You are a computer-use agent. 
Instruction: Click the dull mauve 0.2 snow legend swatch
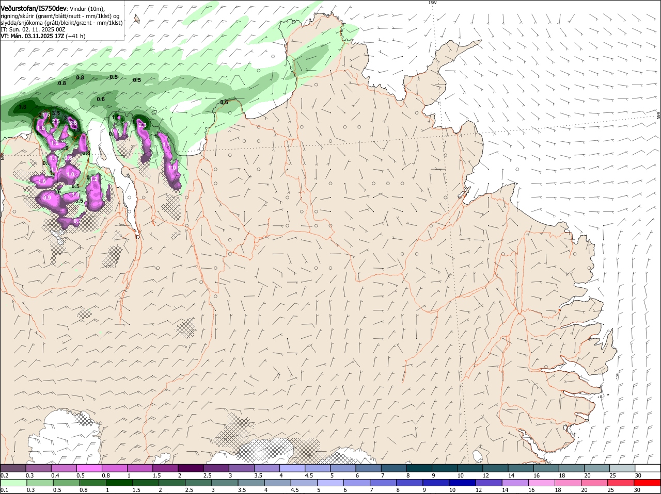click(x=13, y=468)
